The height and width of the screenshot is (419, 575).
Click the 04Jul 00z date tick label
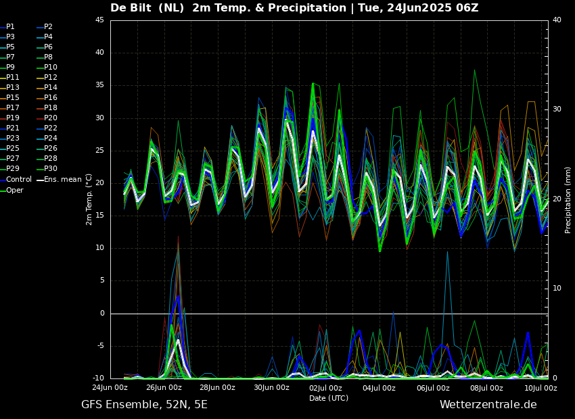coord(379,388)
